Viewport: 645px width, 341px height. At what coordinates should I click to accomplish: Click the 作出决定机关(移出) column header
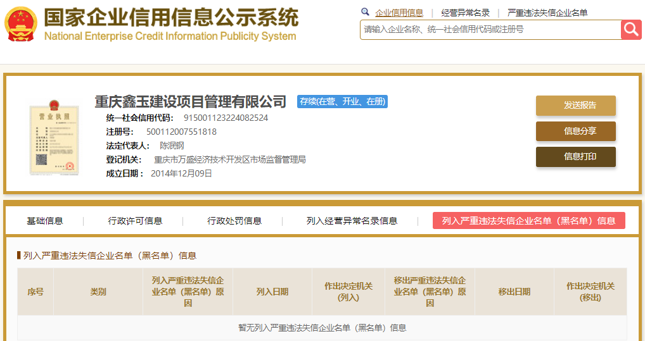(x=591, y=292)
